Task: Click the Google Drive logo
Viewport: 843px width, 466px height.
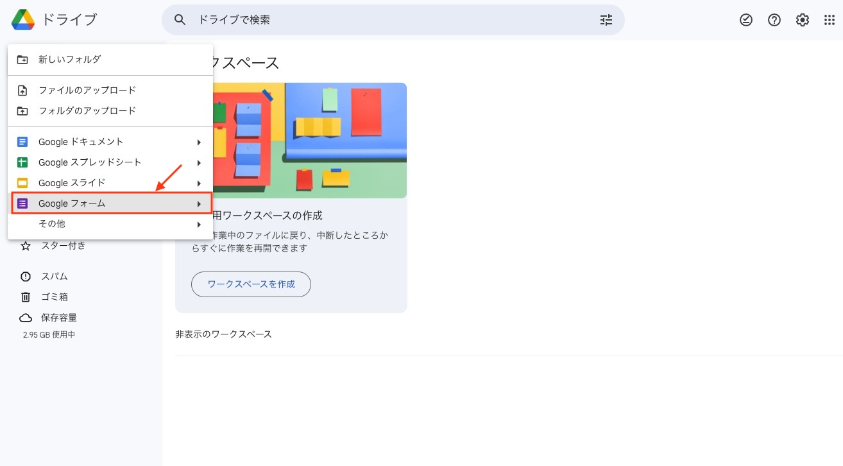Action: point(23,20)
